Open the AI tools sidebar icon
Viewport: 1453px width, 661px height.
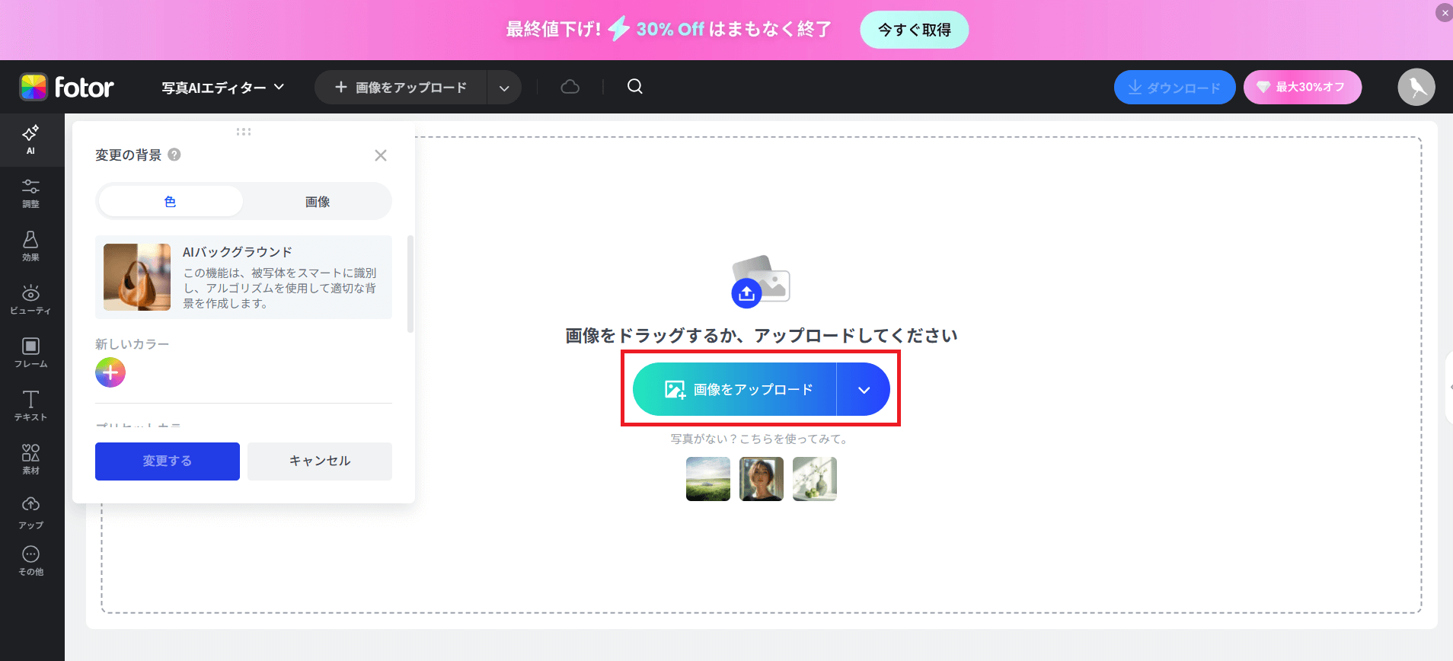(x=30, y=139)
